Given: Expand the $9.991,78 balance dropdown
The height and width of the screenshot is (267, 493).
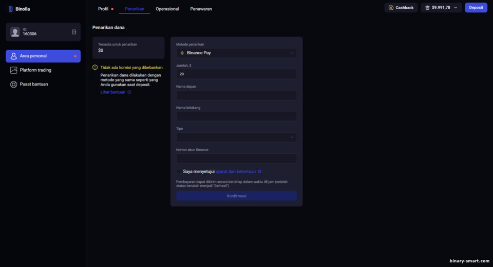Looking at the screenshot, I should click(x=456, y=8).
